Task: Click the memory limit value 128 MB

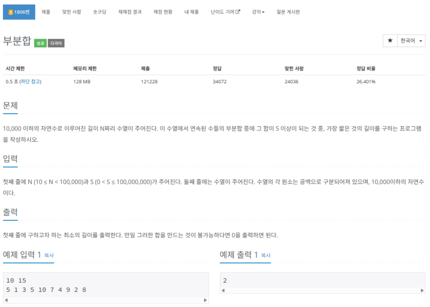Action: (82, 82)
